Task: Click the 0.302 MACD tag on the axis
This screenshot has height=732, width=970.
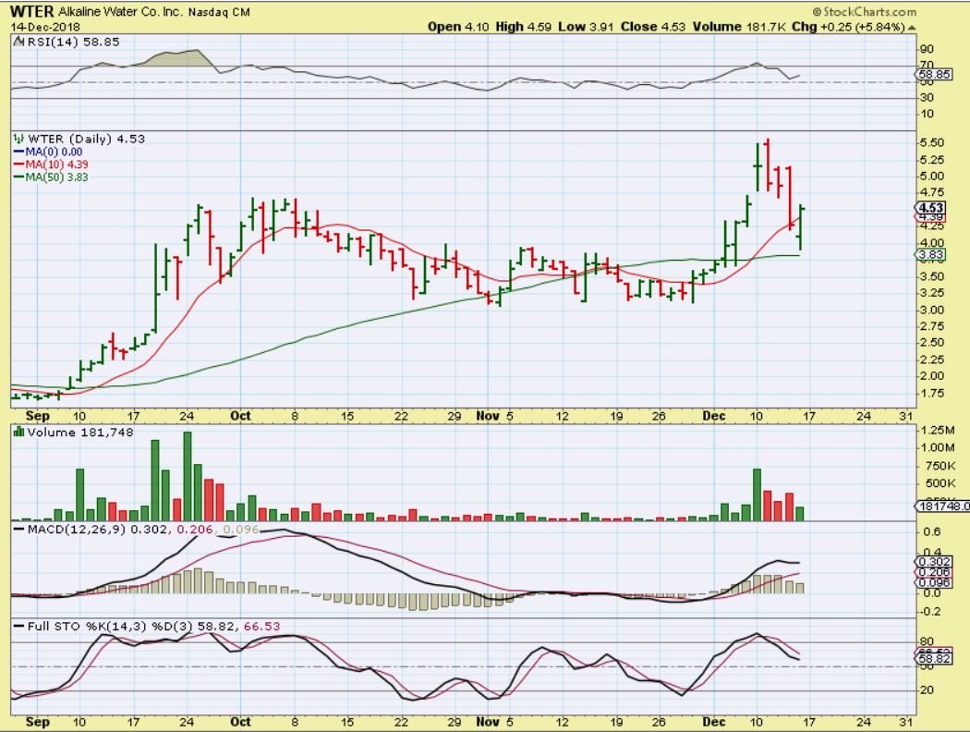Action: pos(931,561)
